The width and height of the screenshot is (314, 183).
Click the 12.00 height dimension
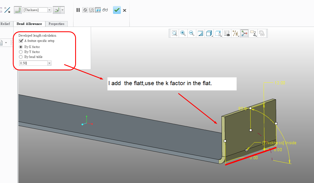point(280,83)
